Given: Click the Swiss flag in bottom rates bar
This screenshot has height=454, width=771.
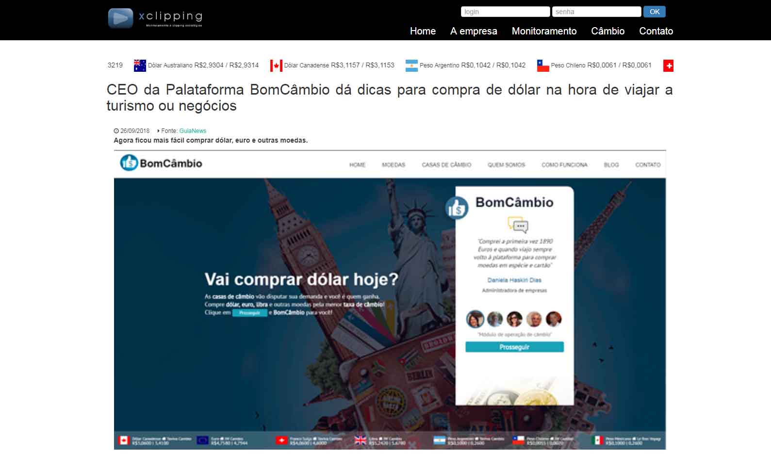Looking at the screenshot, I should pyautogui.click(x=281, y=440).
